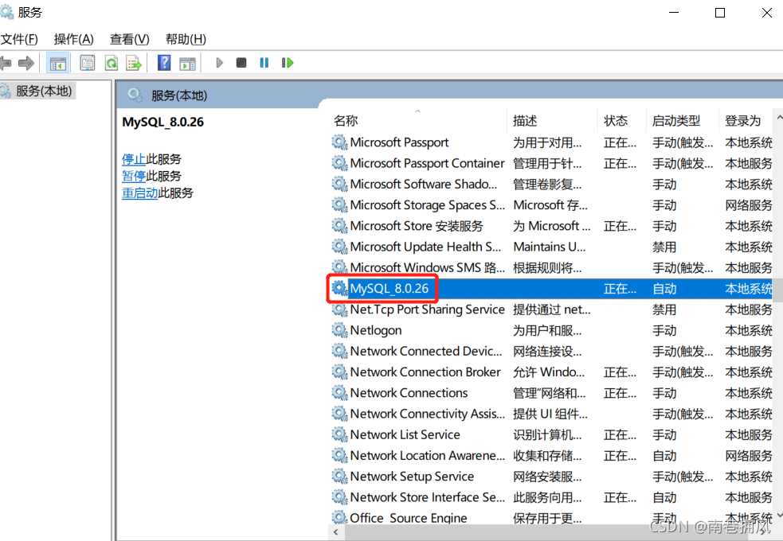
Task: Open the Properties toolbar icon
Action: [x=88, y=63]
